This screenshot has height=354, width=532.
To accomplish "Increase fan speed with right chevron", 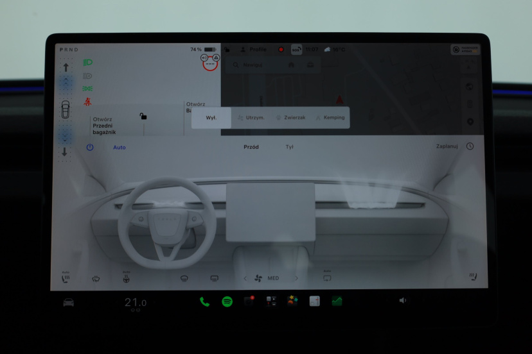I will tap(296, 278).
